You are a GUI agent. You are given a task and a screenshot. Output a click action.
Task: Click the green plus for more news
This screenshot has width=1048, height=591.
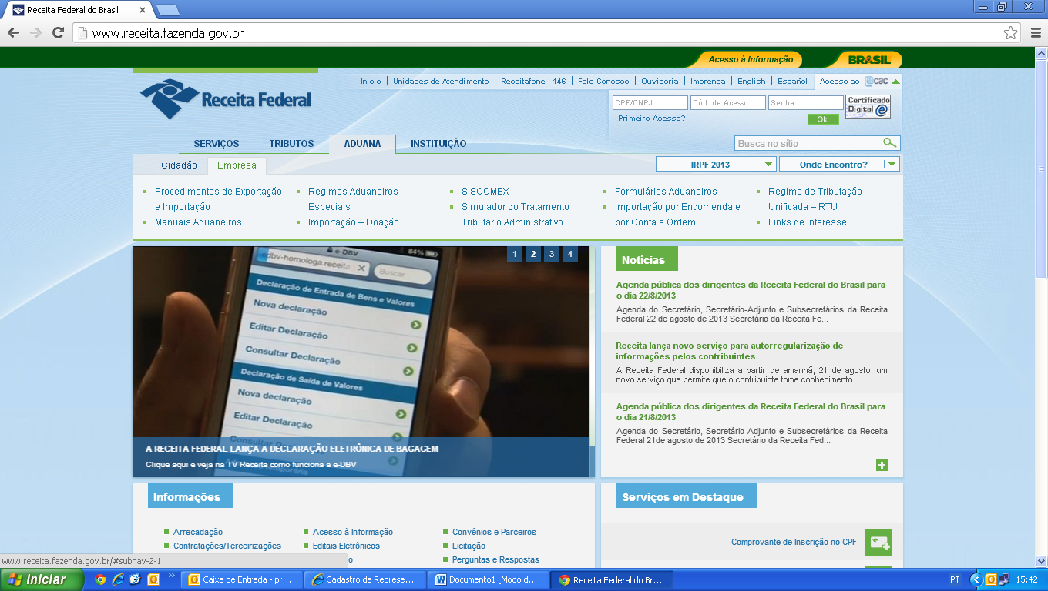pyautogui.click(x=882, y=465)
